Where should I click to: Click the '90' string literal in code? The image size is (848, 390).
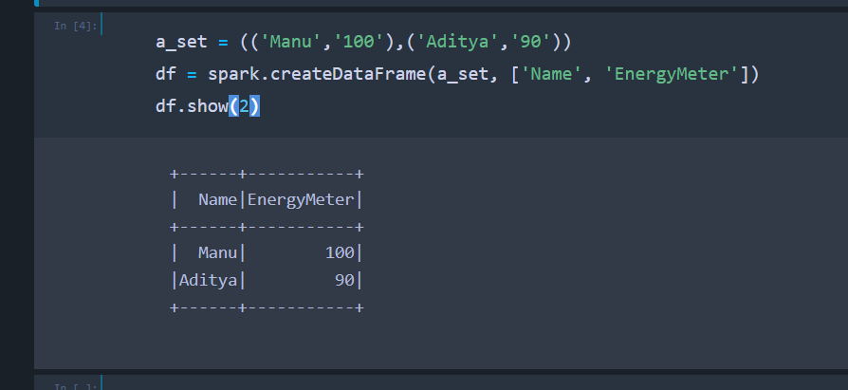(529, 43)
